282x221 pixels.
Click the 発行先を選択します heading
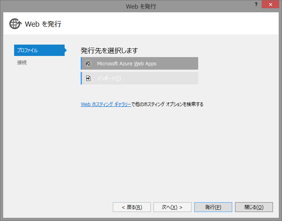click(109, 50)
